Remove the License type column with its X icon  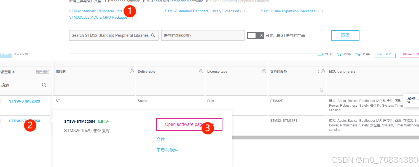pyautogui.click(x=264, y=71)
